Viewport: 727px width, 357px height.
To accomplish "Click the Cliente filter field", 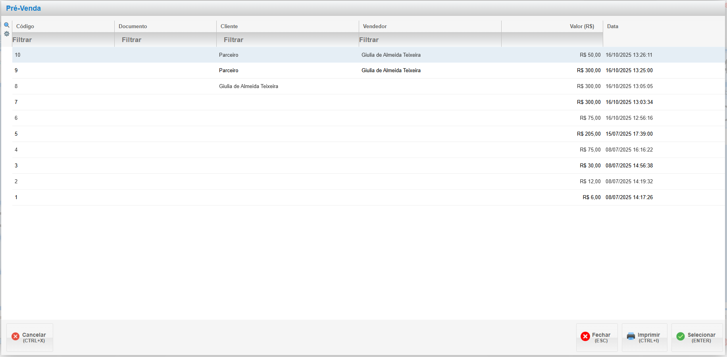I will pyautogui.click(x=287, y=40).
